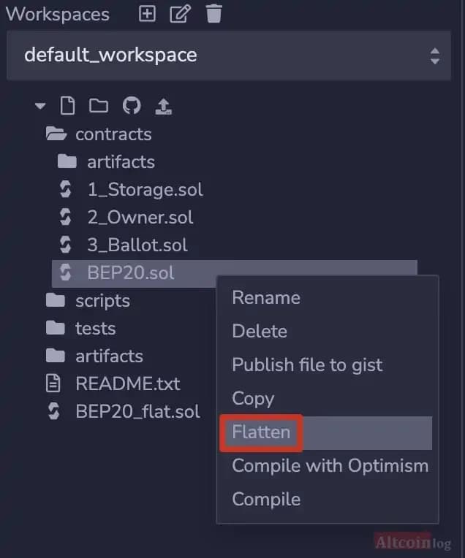Choose Rename from context menu
The image size is (465, 558).
point(266,297)
